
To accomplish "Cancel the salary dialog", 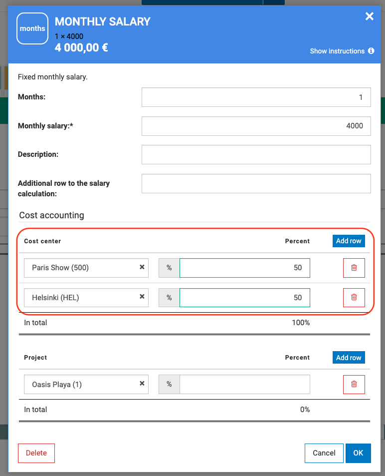I will [324, 453].
